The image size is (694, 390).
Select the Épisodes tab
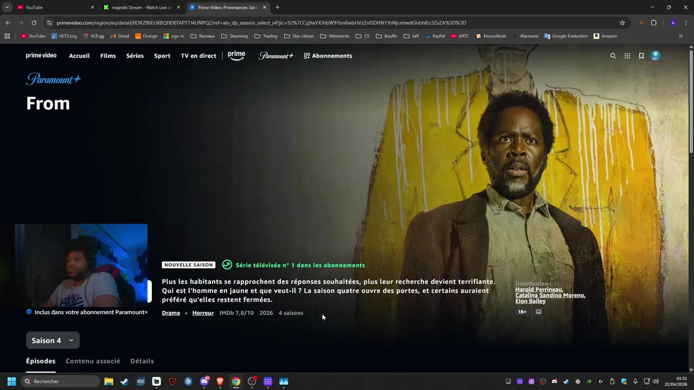point(41,361)
